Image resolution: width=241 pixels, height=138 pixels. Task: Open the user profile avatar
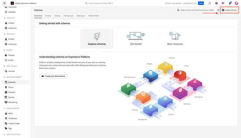[x=237, y=3]
